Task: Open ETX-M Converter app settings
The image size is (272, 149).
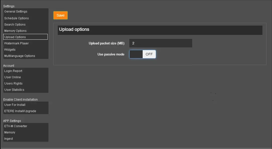Action: pyautogui.click(x=16, y=126)
